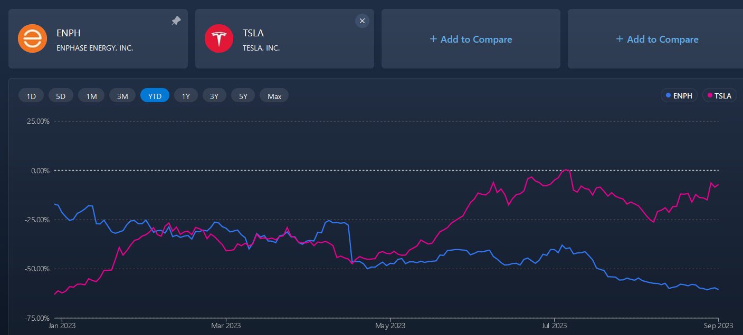Screen dimensions: 743x335
Task: Click the 0.00% y-axis label
Action: pos(39,171)
